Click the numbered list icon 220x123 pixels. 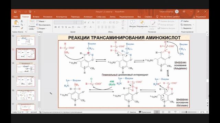(104, 23)
